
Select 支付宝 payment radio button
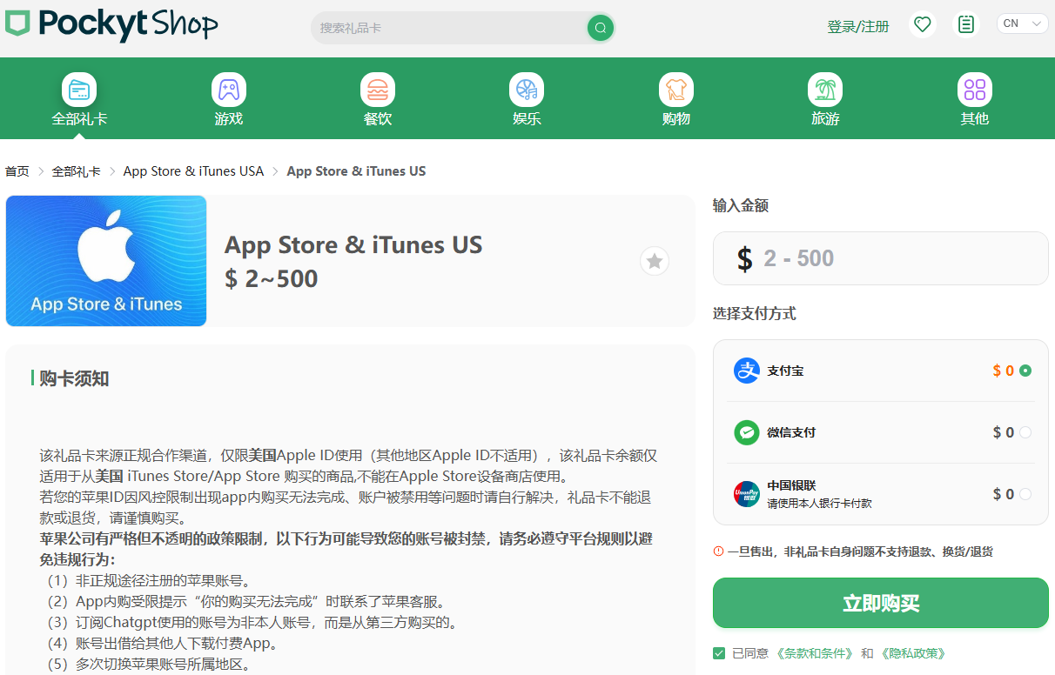point(1025,371)
